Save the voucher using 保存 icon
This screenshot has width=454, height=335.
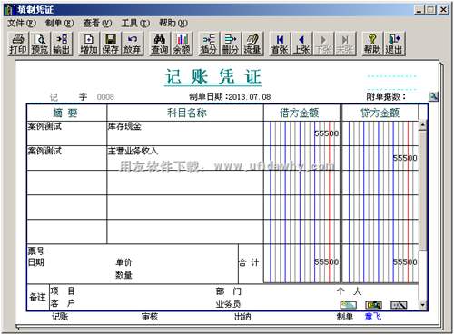[111, 44]
